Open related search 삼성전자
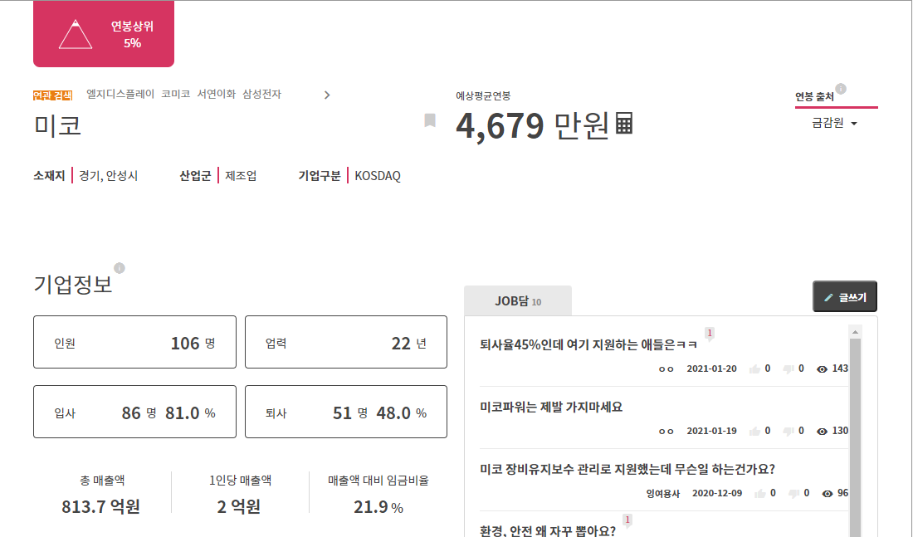The height and width of the screenshot is (537, 913). click(x=262, y=95)
